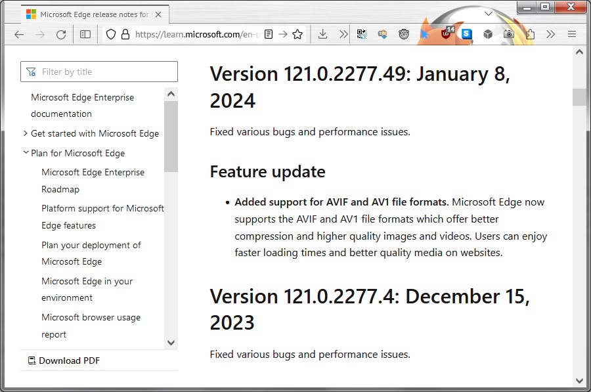The image size is (591, 392).
Task: Click the Version 121.0.2277.49 heading
Action: [x=360, y=87]
